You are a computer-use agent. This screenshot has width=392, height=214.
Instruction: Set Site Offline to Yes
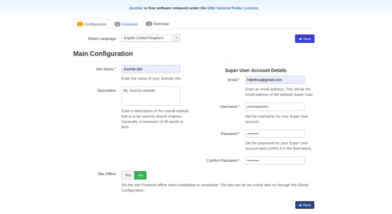point(128,175)
